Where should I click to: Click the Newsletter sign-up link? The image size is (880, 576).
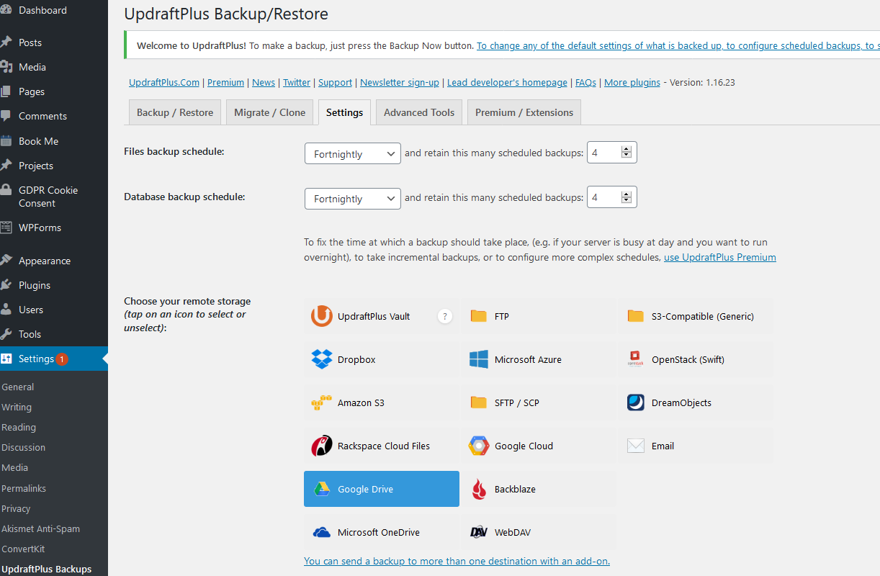tap(400, 82)
